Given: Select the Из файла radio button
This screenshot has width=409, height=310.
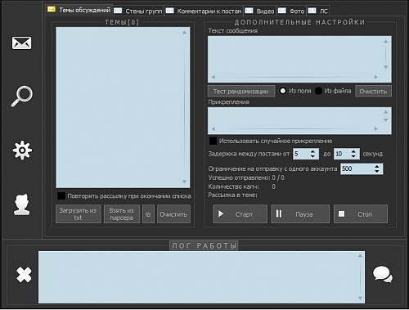Looking at the screenshot, I should pos(318,91).
